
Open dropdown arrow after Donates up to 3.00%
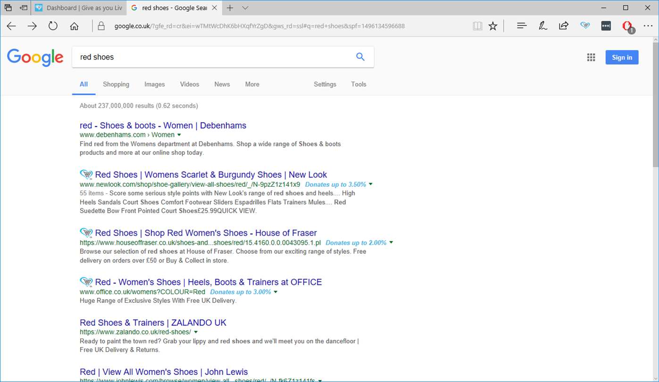(x=275, y=292)
